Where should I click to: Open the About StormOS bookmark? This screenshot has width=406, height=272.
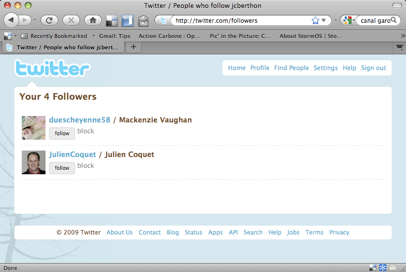tap(311, 36)
